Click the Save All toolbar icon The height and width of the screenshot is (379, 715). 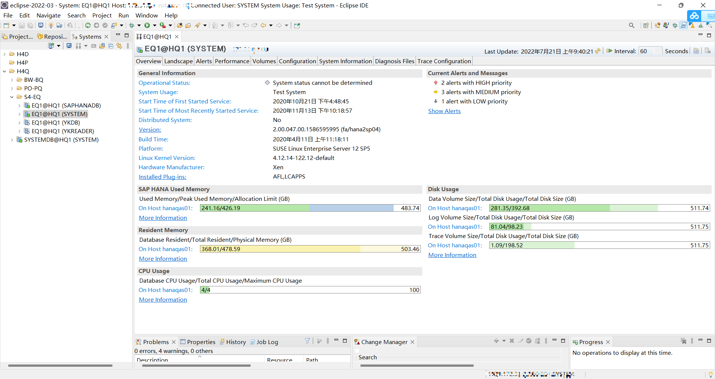click(x=31, y=25)
